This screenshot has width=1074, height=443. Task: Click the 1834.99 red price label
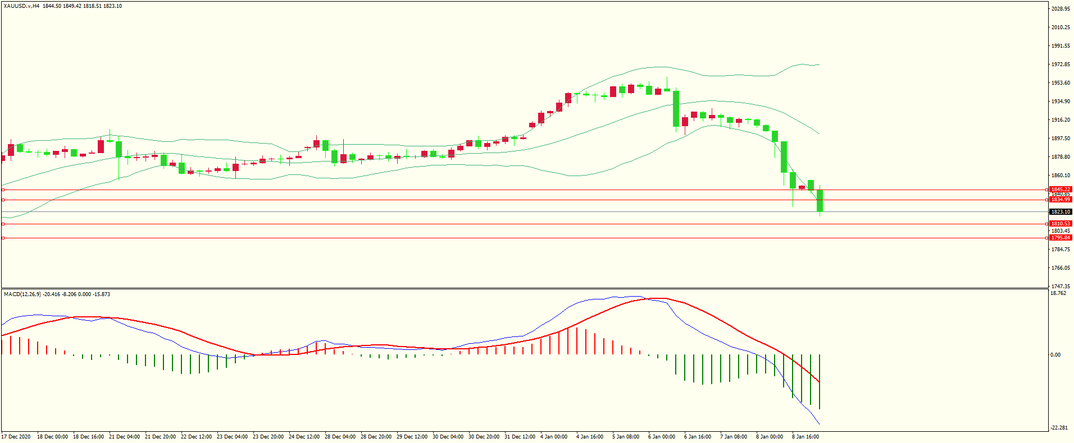(x=1061, y=200)
